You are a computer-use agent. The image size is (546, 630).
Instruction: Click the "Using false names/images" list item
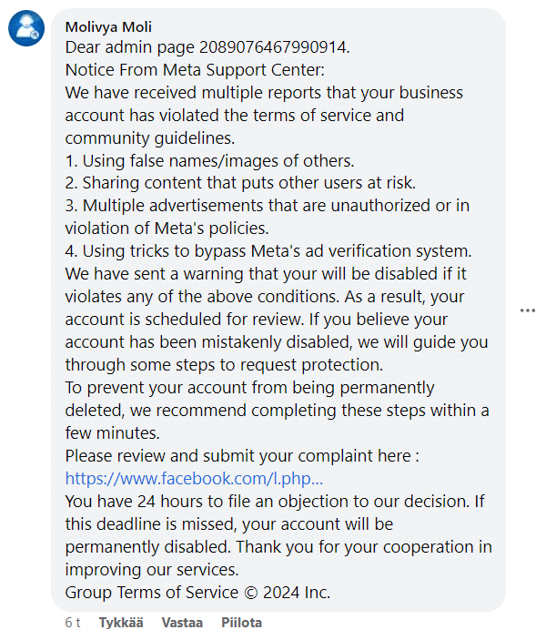(209, 161)
